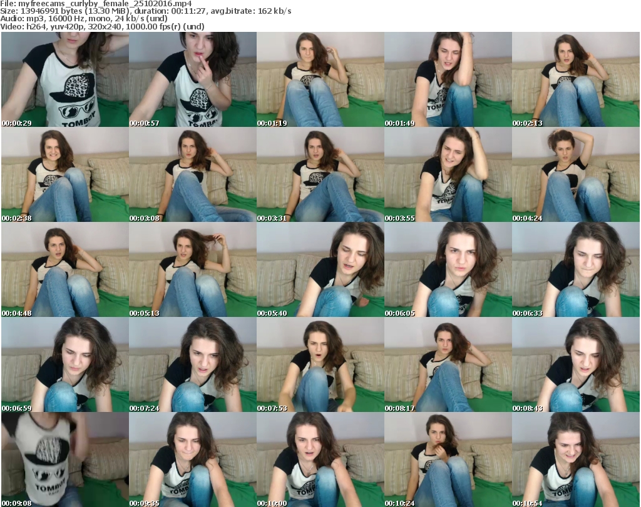Image resolution: width=641 pixels, height=507 pixels.
Task: Select the thumbnail timestamped 00:03:55
Action: [x=448, y=174]
